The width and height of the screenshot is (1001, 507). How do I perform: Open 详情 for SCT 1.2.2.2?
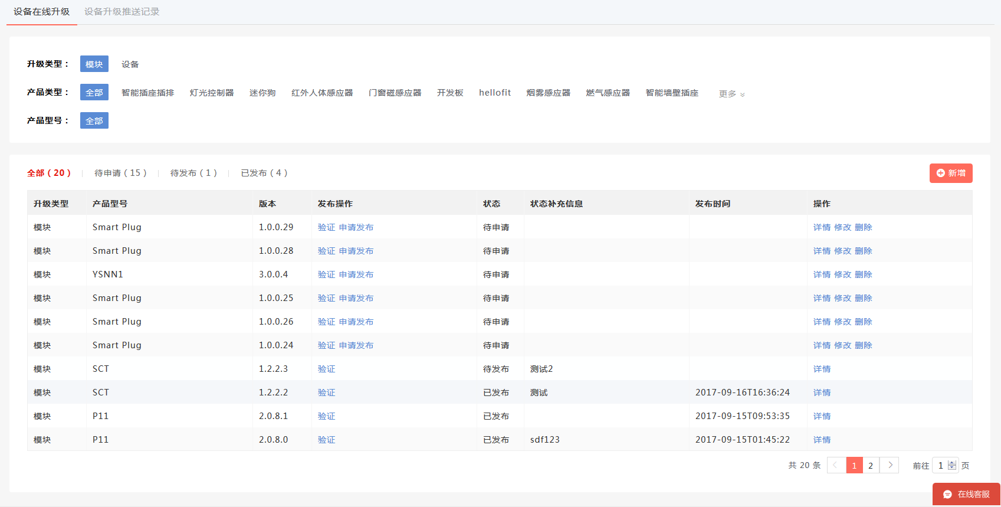tap(822, 392)
